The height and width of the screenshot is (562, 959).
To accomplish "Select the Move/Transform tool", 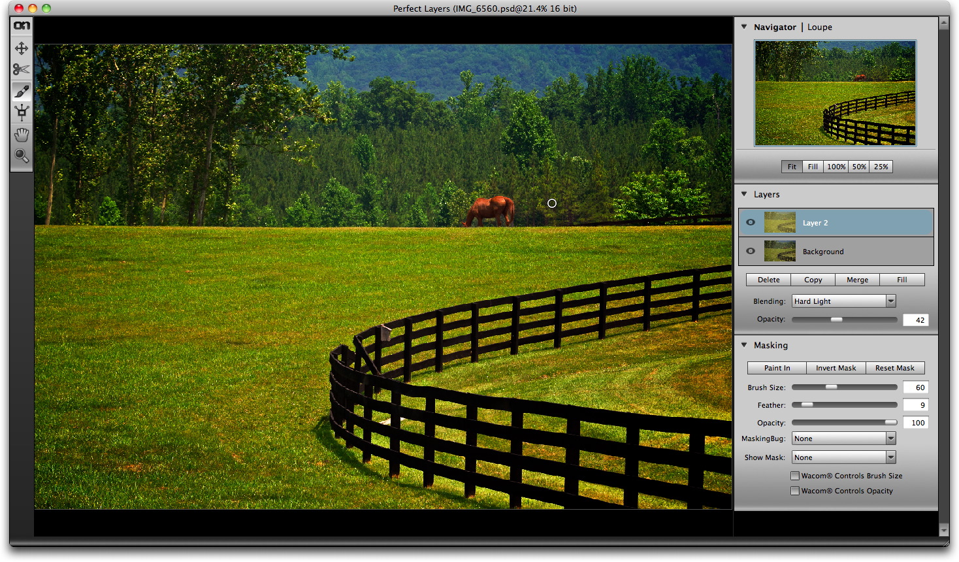I will point(22,48).
